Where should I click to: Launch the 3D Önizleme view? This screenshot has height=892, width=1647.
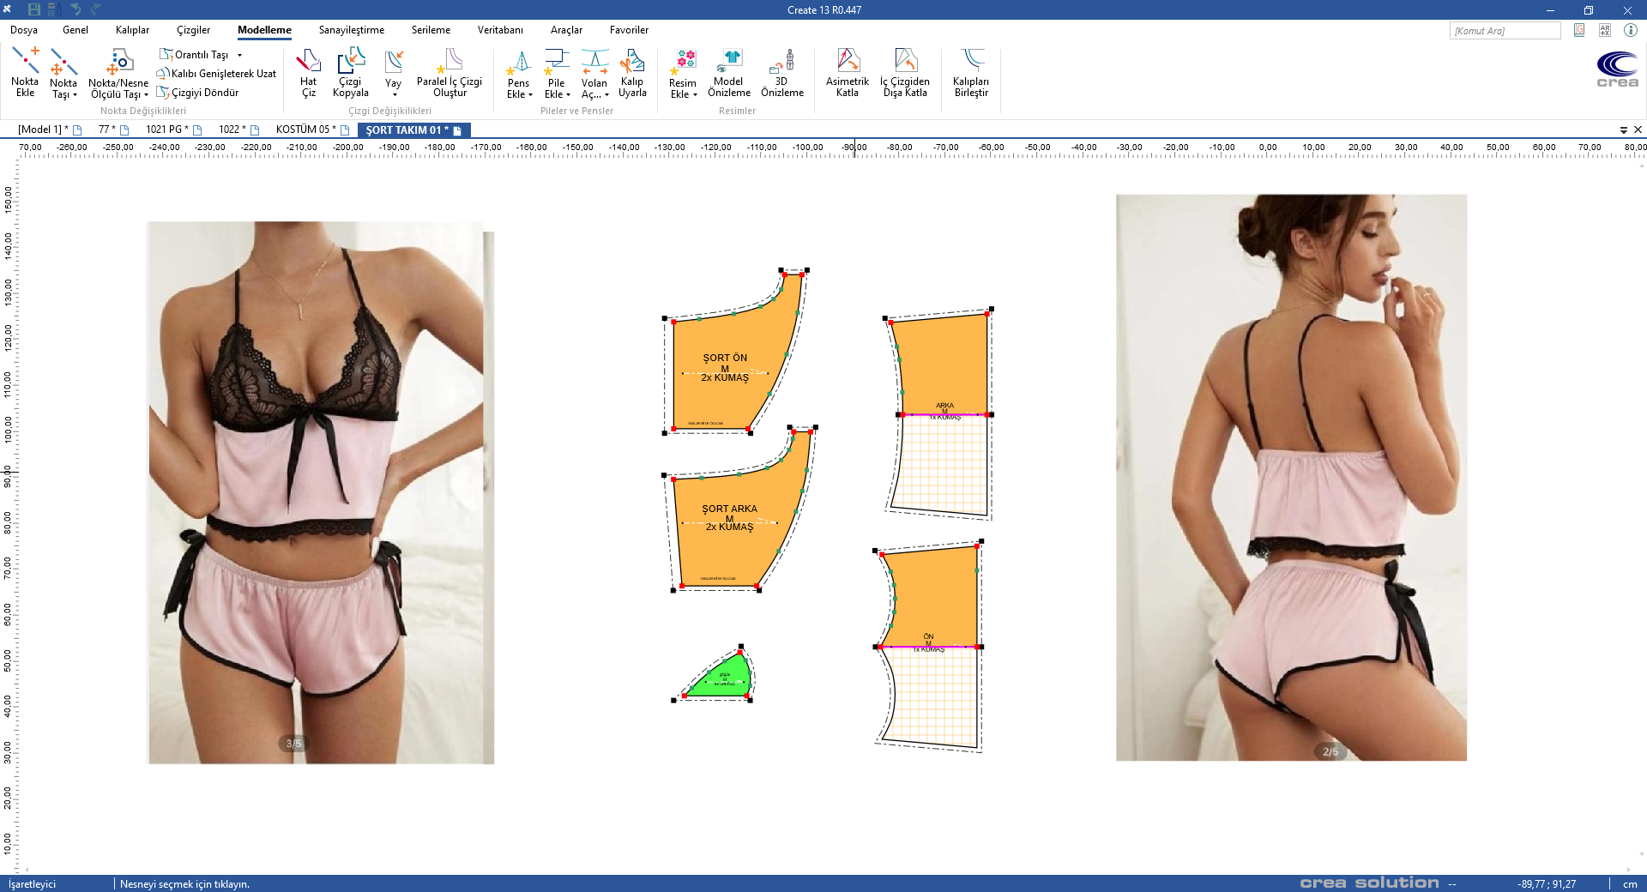(781, 72)
